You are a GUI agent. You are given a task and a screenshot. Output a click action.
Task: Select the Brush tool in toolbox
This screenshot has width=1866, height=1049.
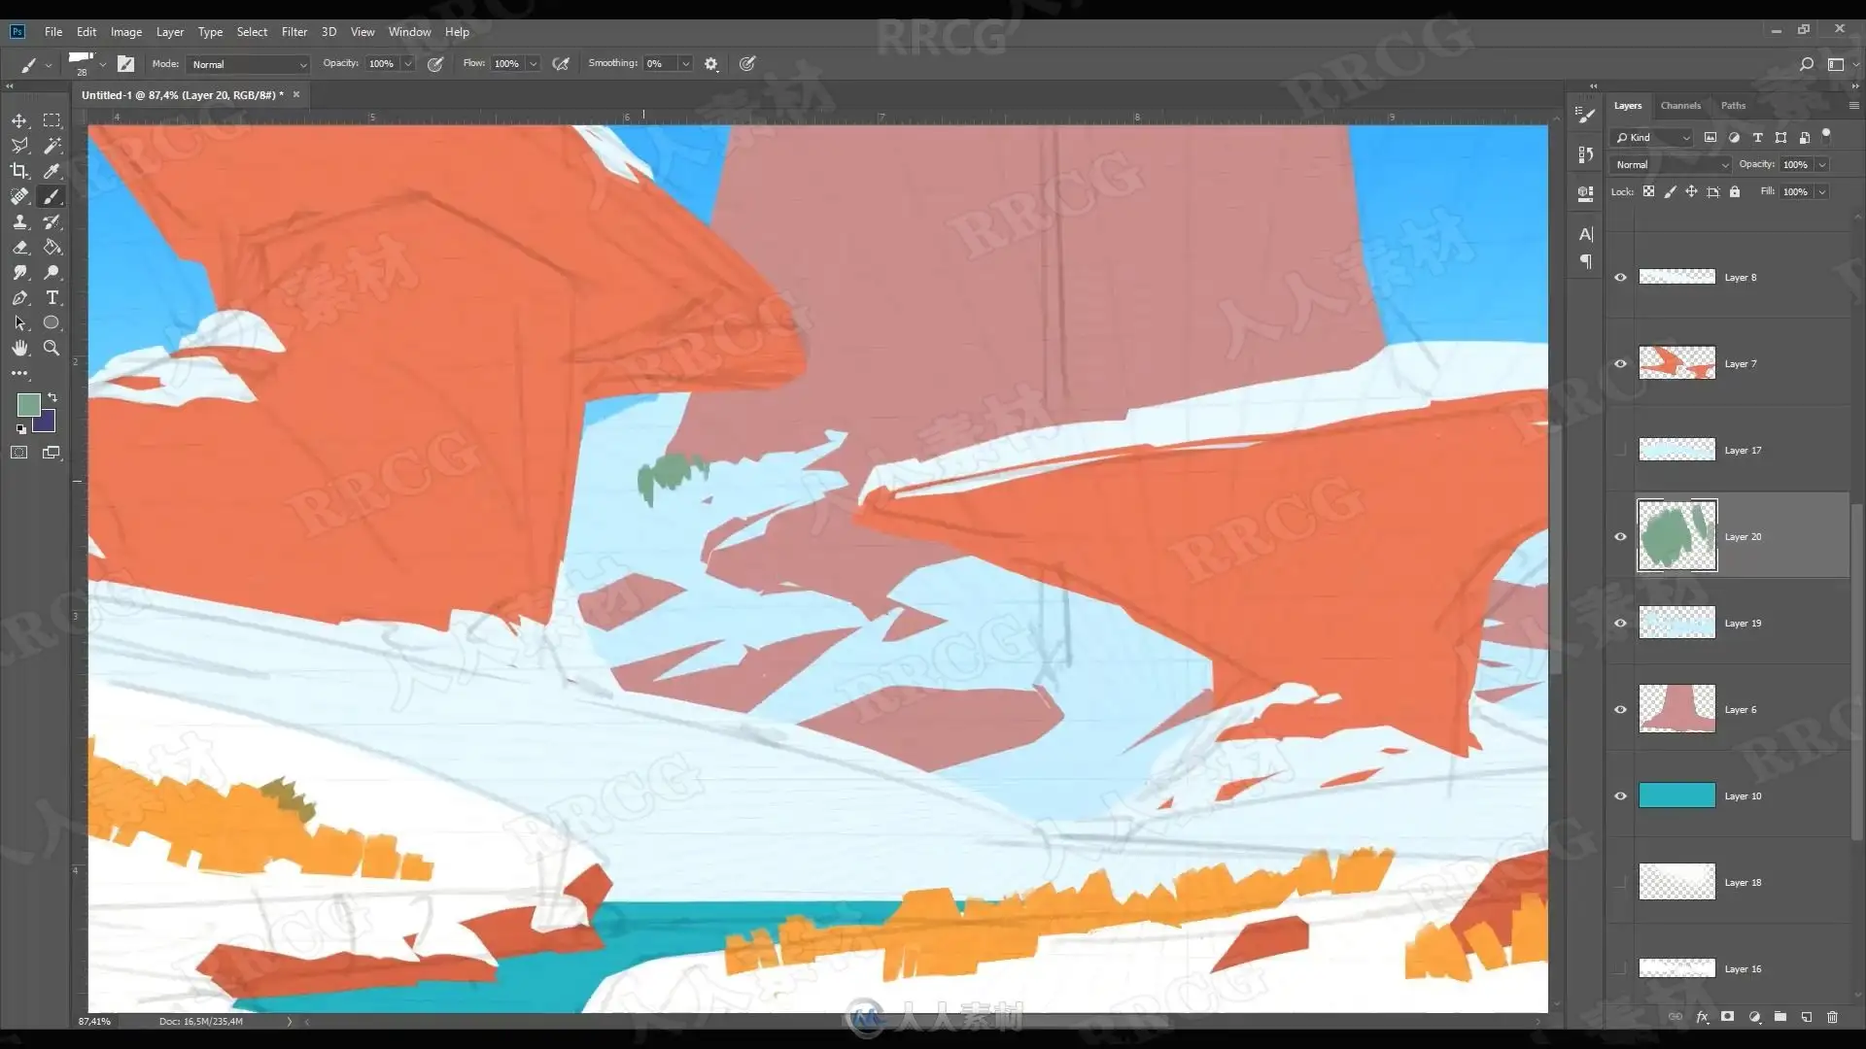tap(52, 196)
